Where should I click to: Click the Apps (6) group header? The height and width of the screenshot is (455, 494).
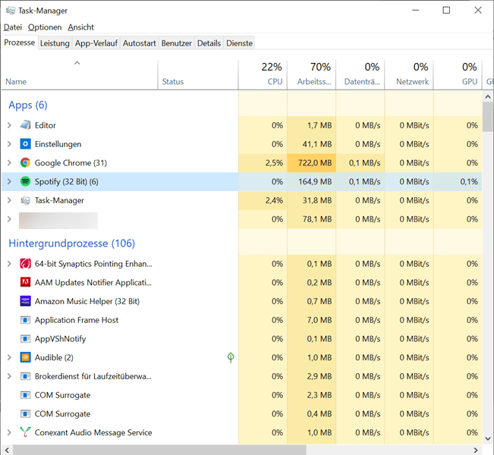(x=28, y=105)
